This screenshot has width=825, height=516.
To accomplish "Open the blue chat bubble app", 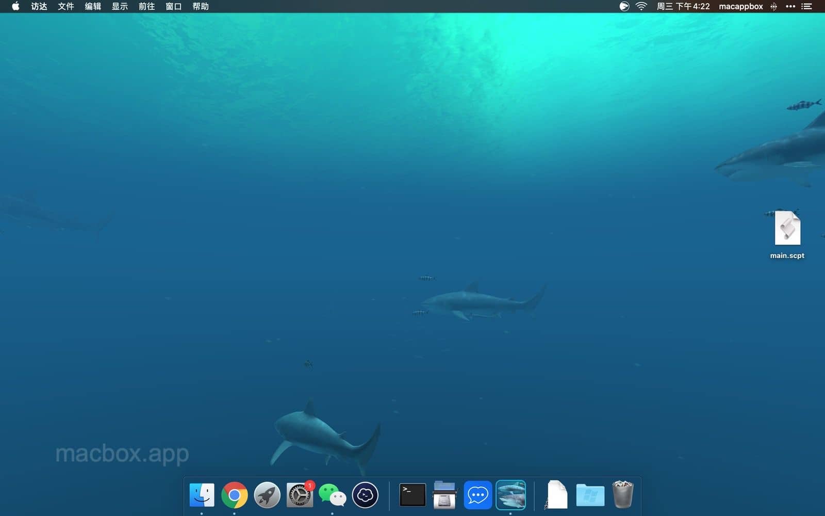I will [478, 495].
